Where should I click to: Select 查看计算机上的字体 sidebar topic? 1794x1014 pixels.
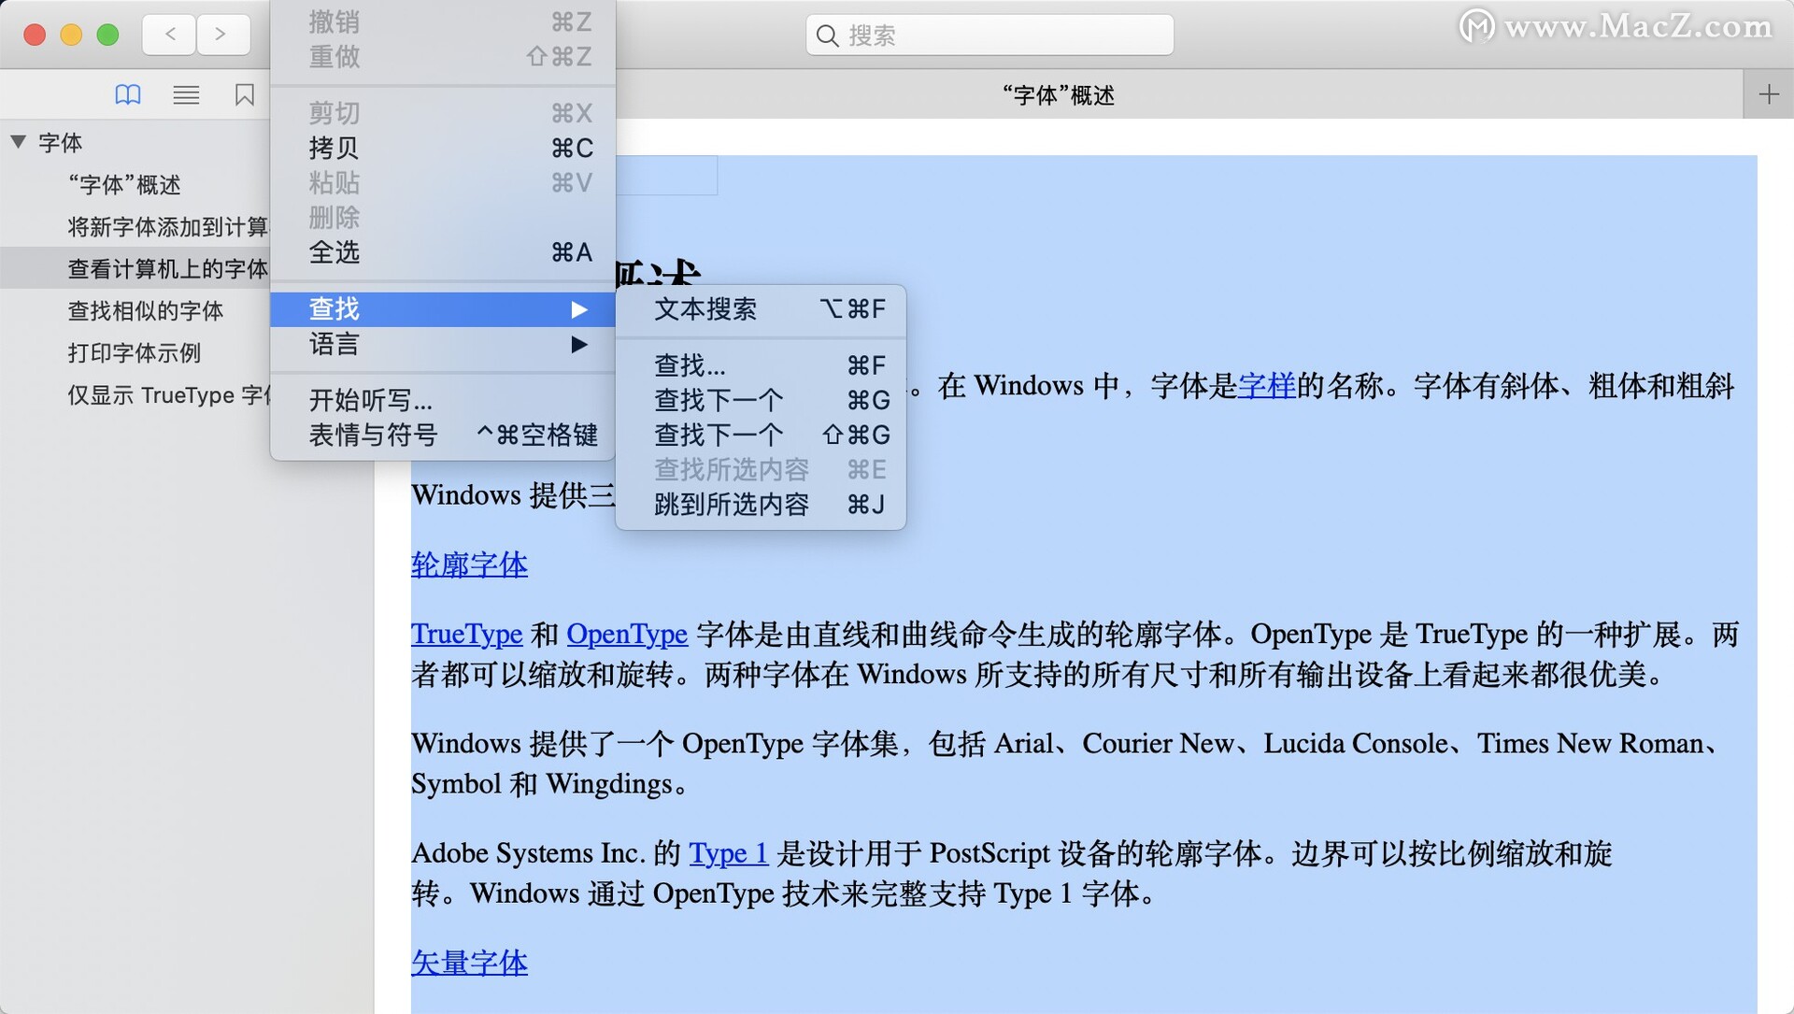tap(167, 269)
